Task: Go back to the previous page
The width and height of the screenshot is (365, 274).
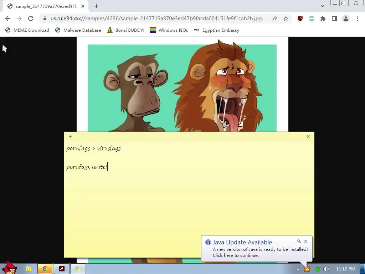Action: pyautogui.click(x=8, y=19)
